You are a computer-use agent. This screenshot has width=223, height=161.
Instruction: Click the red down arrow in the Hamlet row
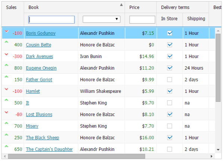pyautogui.click(x=6, y=89)
